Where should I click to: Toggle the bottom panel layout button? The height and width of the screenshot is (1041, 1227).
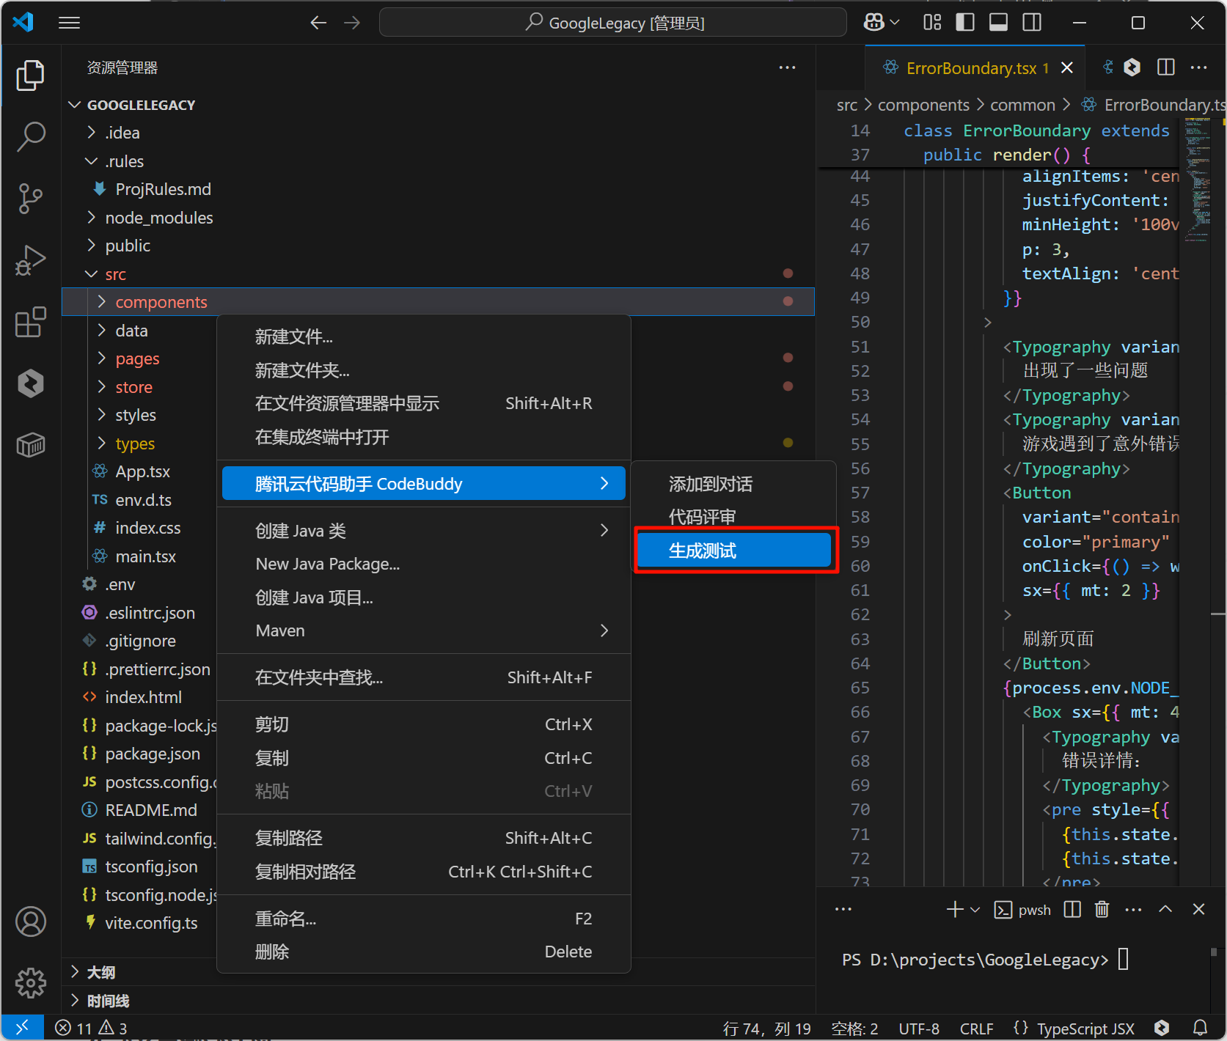998,23
